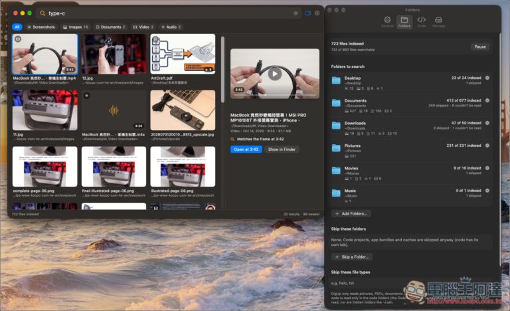
Task: Select final-illustrated-page-06.png thumbnail
Action: click(114, 167)
